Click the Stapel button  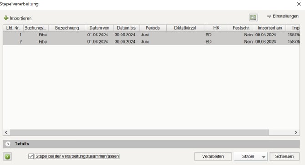[248, 156]
